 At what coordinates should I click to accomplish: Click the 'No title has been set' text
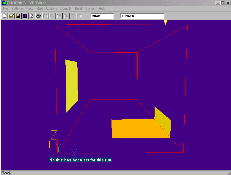pyautogui.click(x=81, y=160)
